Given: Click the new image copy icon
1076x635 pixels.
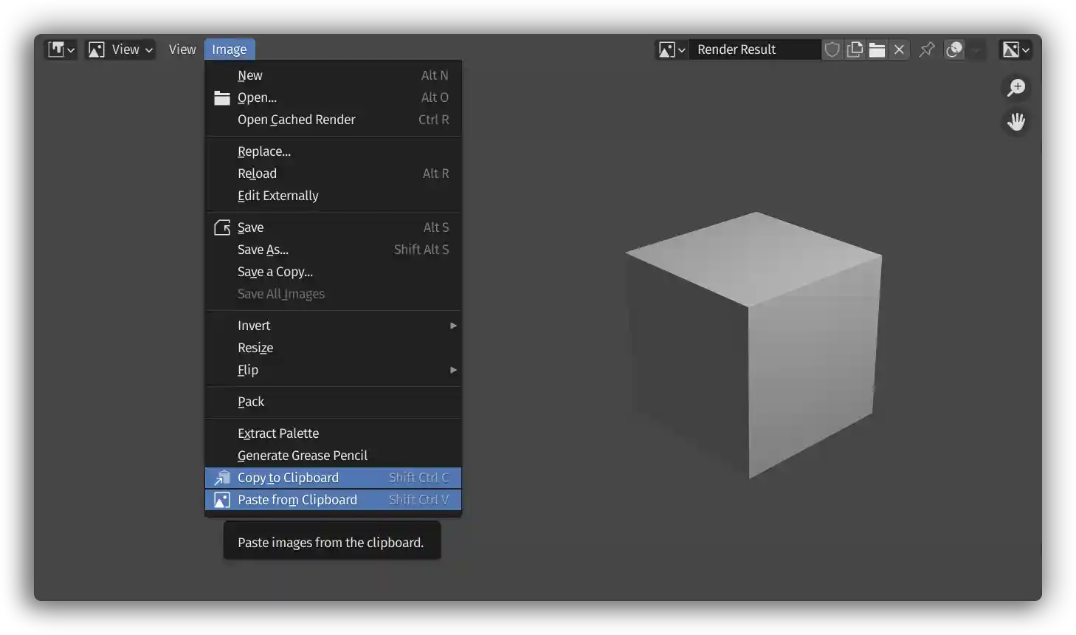Looking at the screenshot, I should pyautogui.click(x=855, y=49).
